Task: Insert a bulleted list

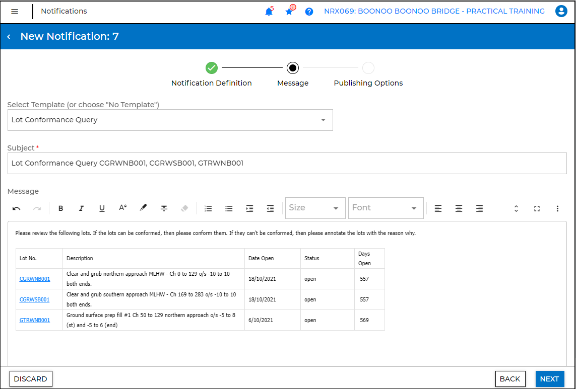Action: (x=229, y=208)
